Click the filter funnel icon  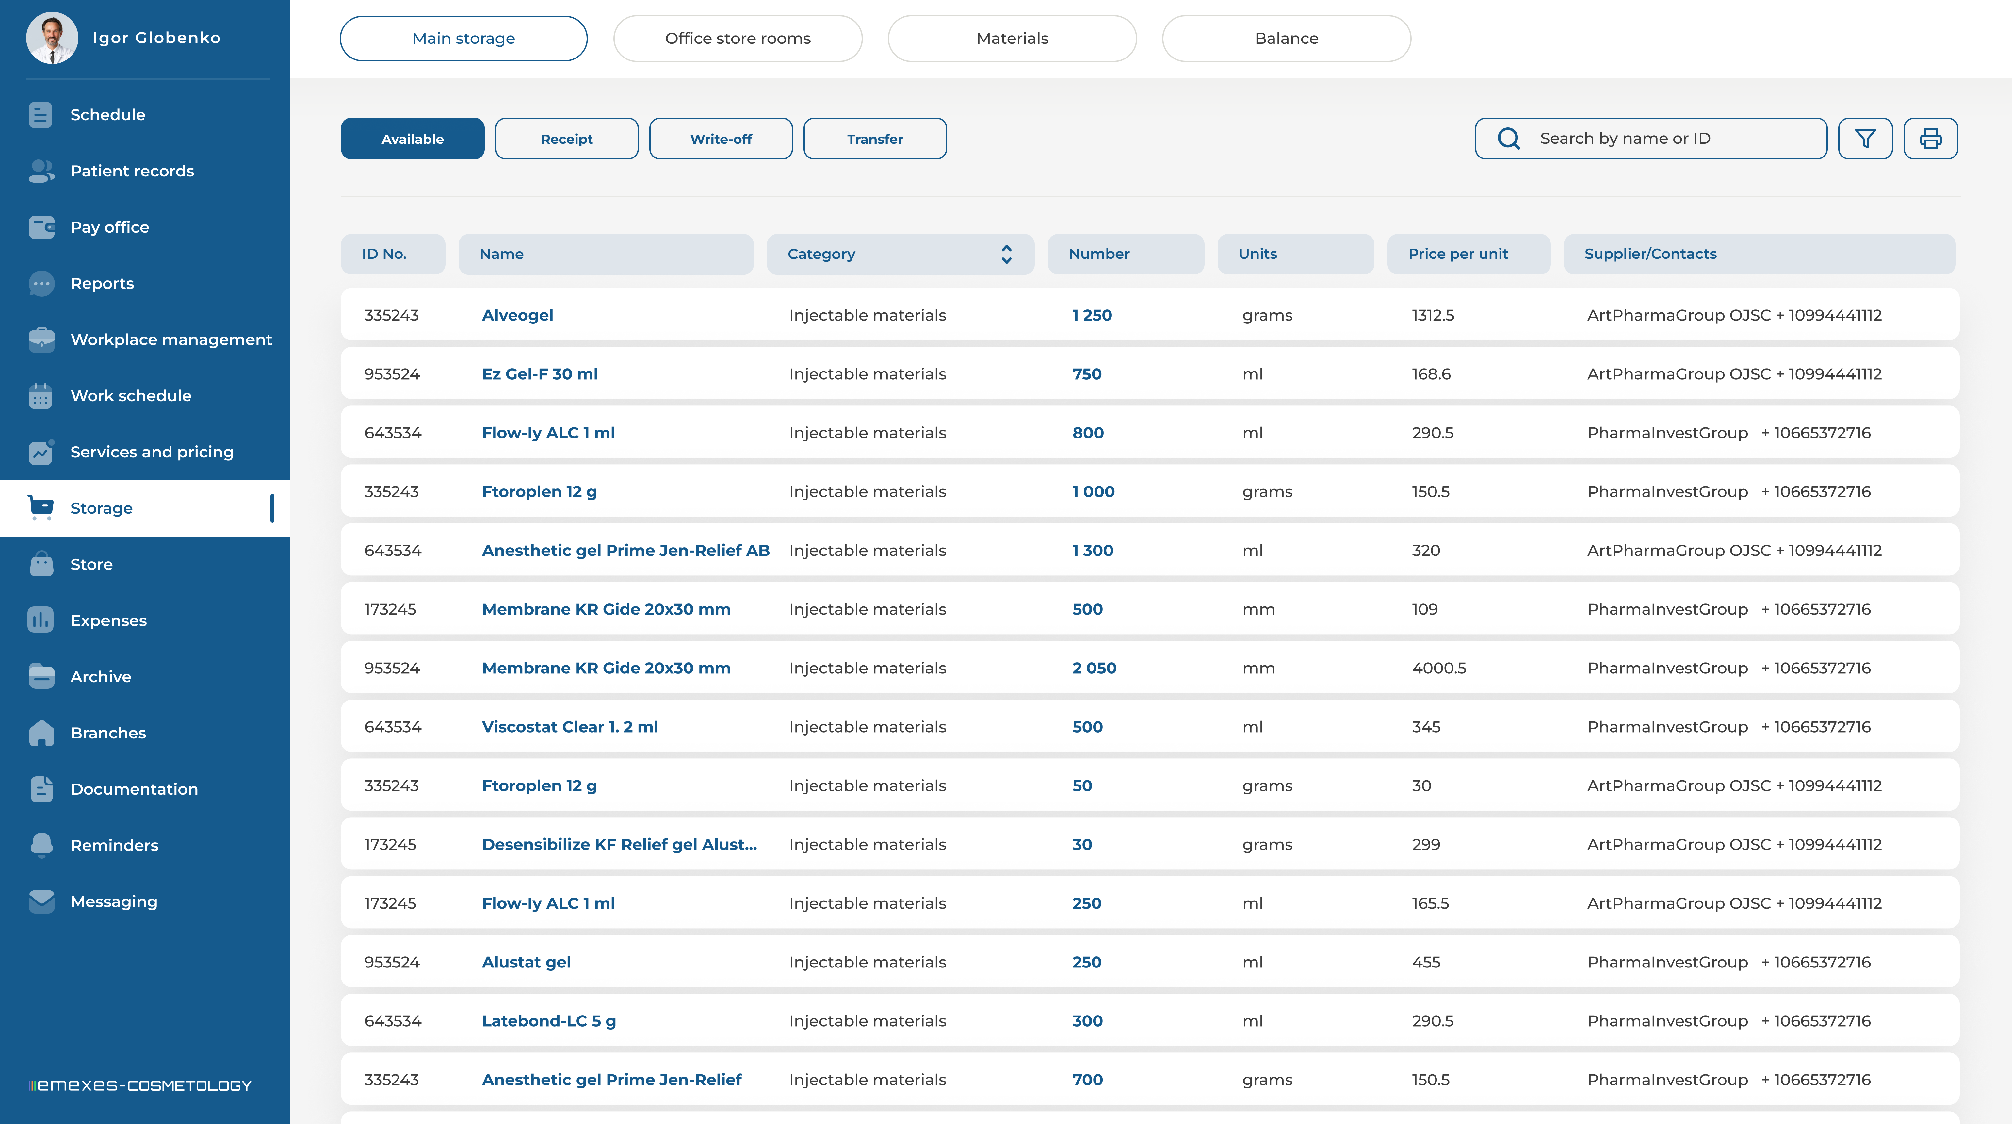pos(1865,138)
